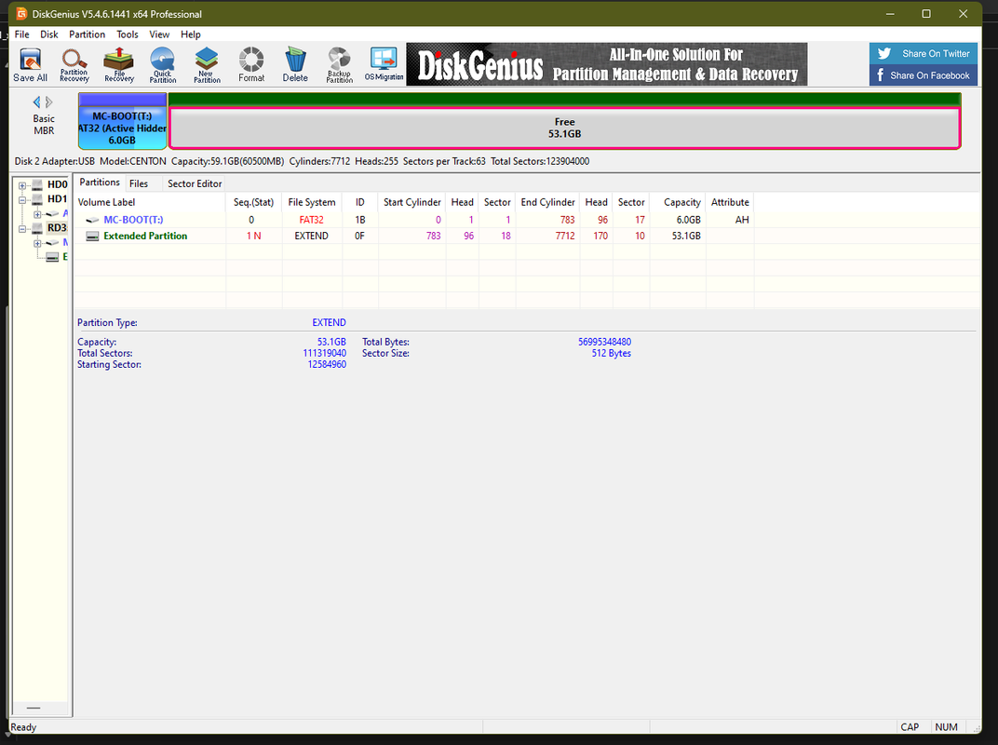Open the Help menu

[190, 34]
